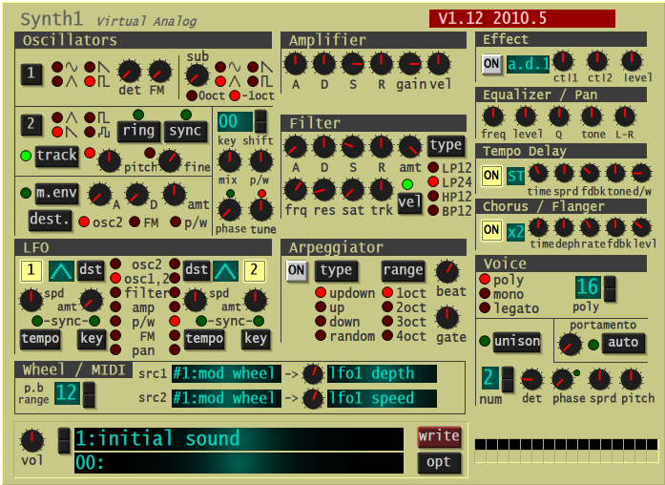This screenshot has width=665, height=485.
Task: Select HP12 filter type radio
Action: coord(433,196)
